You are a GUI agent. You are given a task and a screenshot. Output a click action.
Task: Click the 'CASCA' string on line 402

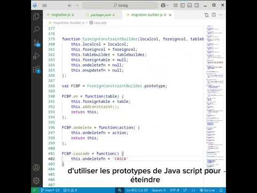tap(120, 159)
